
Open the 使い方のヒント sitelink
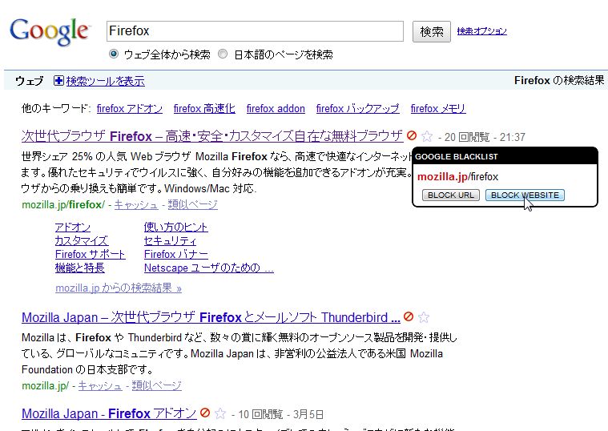(x=176, y=228)
